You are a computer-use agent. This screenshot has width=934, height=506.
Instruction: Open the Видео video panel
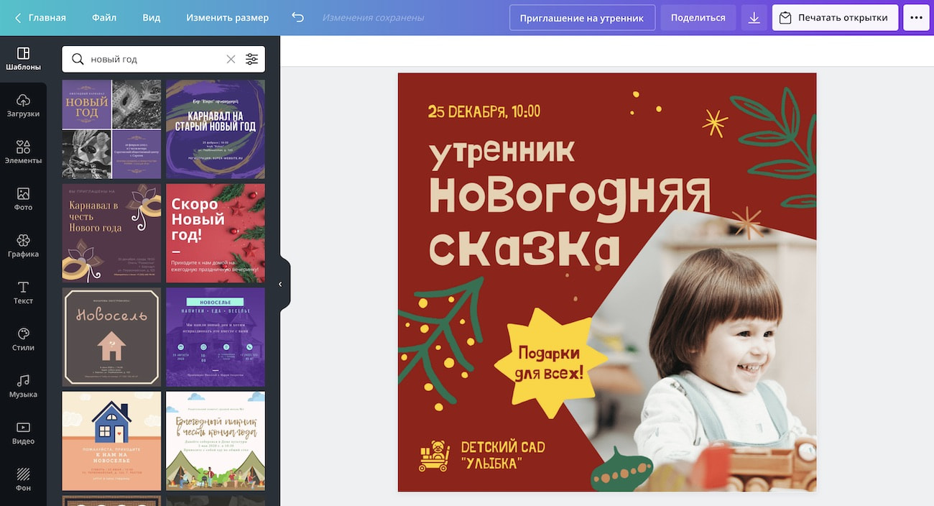point(23,433)
